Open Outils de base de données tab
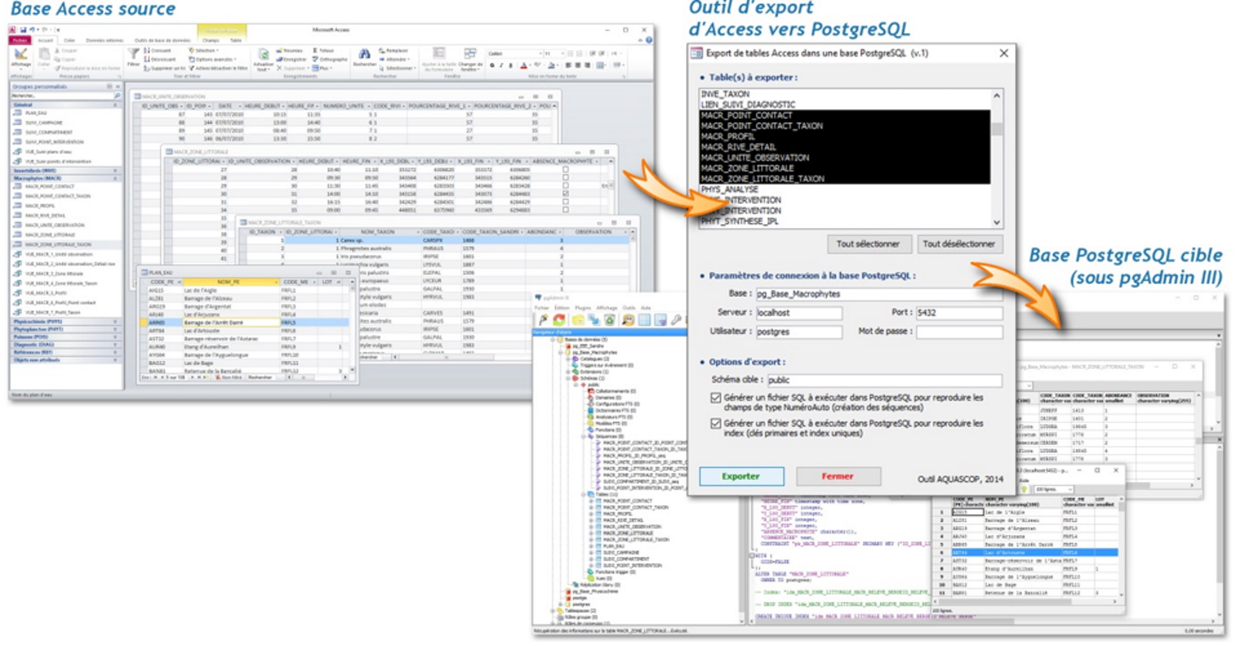 (x=162, y=41)
